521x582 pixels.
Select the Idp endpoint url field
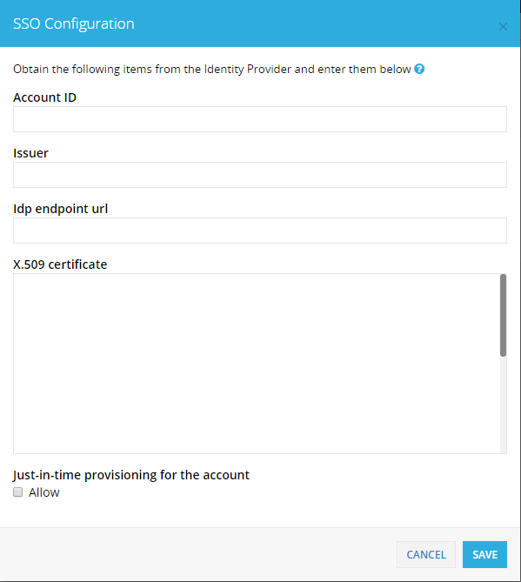(260, 231)
